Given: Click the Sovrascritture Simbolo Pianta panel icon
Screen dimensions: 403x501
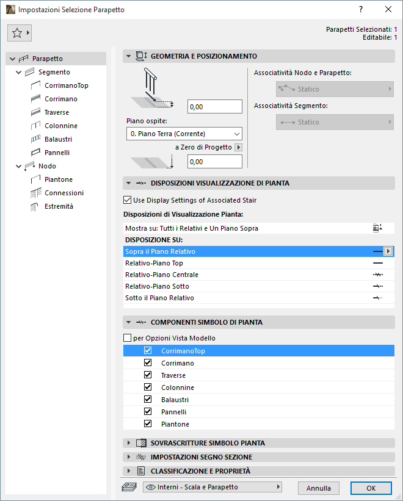Looking at the screenshot, I should point(141,443).
